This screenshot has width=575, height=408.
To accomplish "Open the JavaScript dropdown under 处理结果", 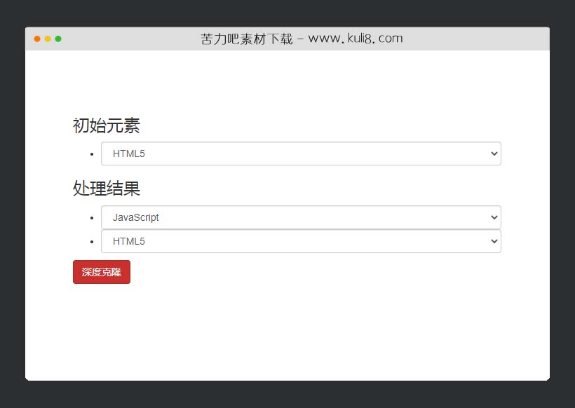I will [x=301, y=217].
